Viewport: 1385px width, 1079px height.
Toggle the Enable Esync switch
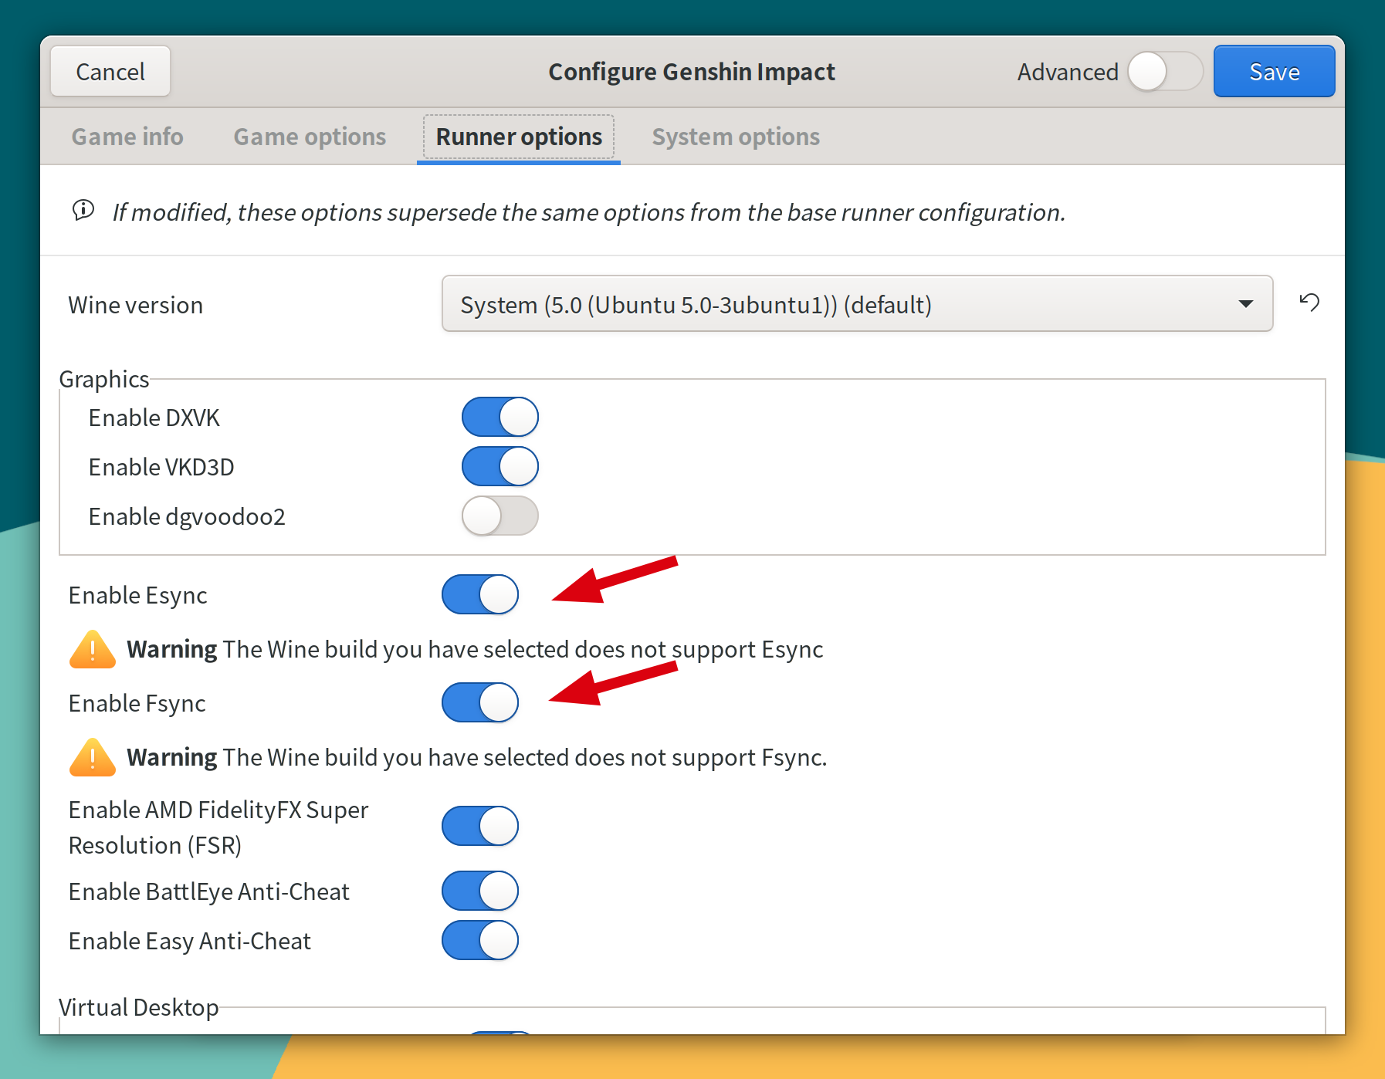click(480, 594)
